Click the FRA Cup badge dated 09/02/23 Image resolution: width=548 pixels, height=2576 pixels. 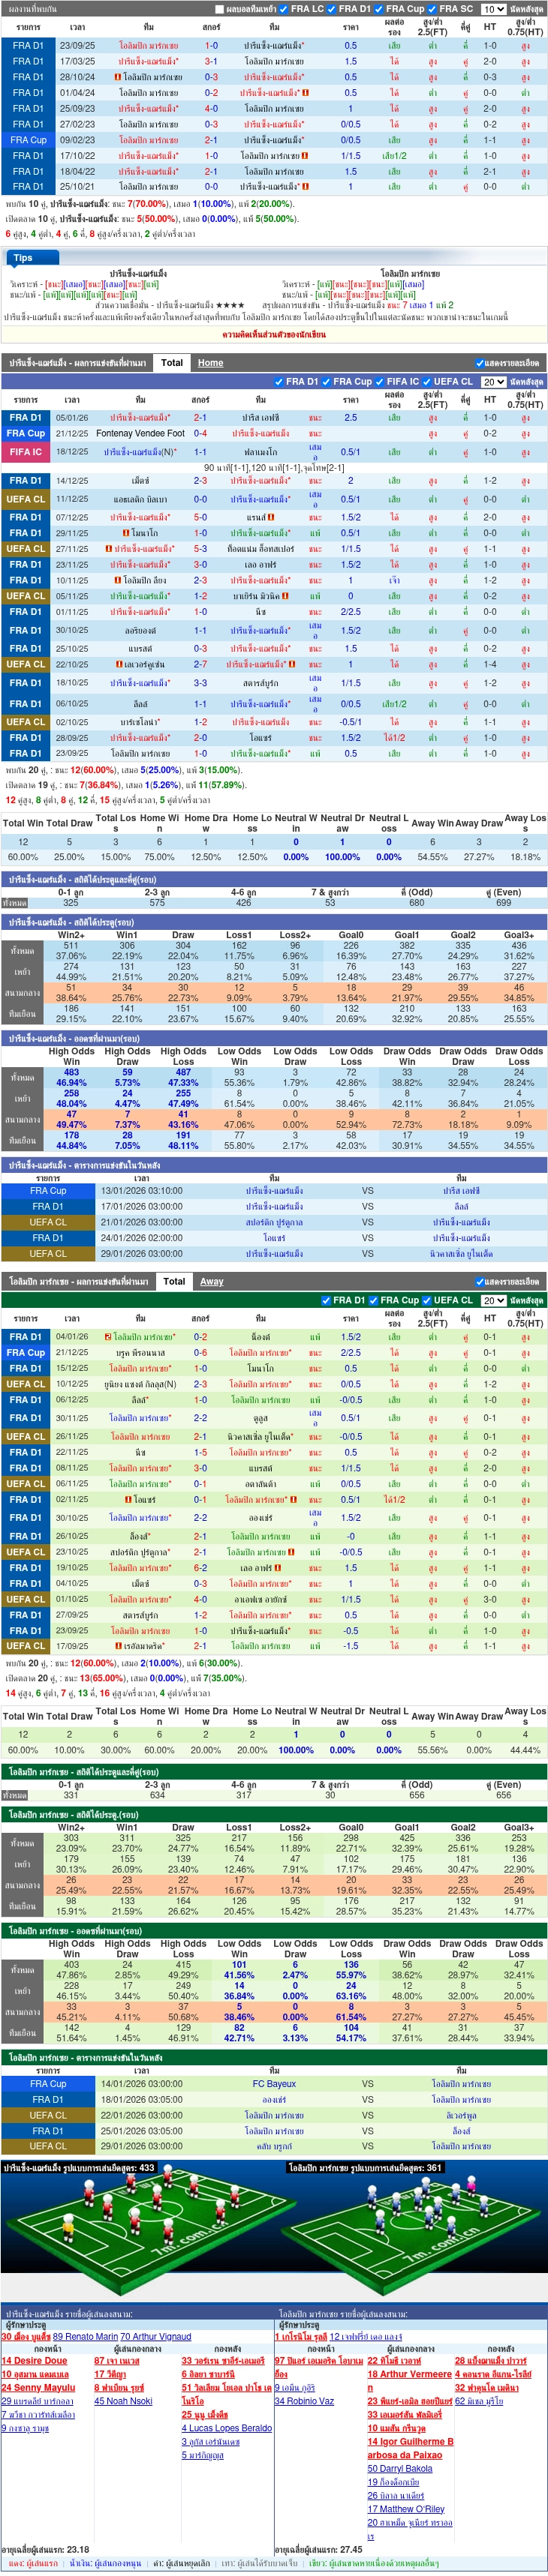point(28,140)
